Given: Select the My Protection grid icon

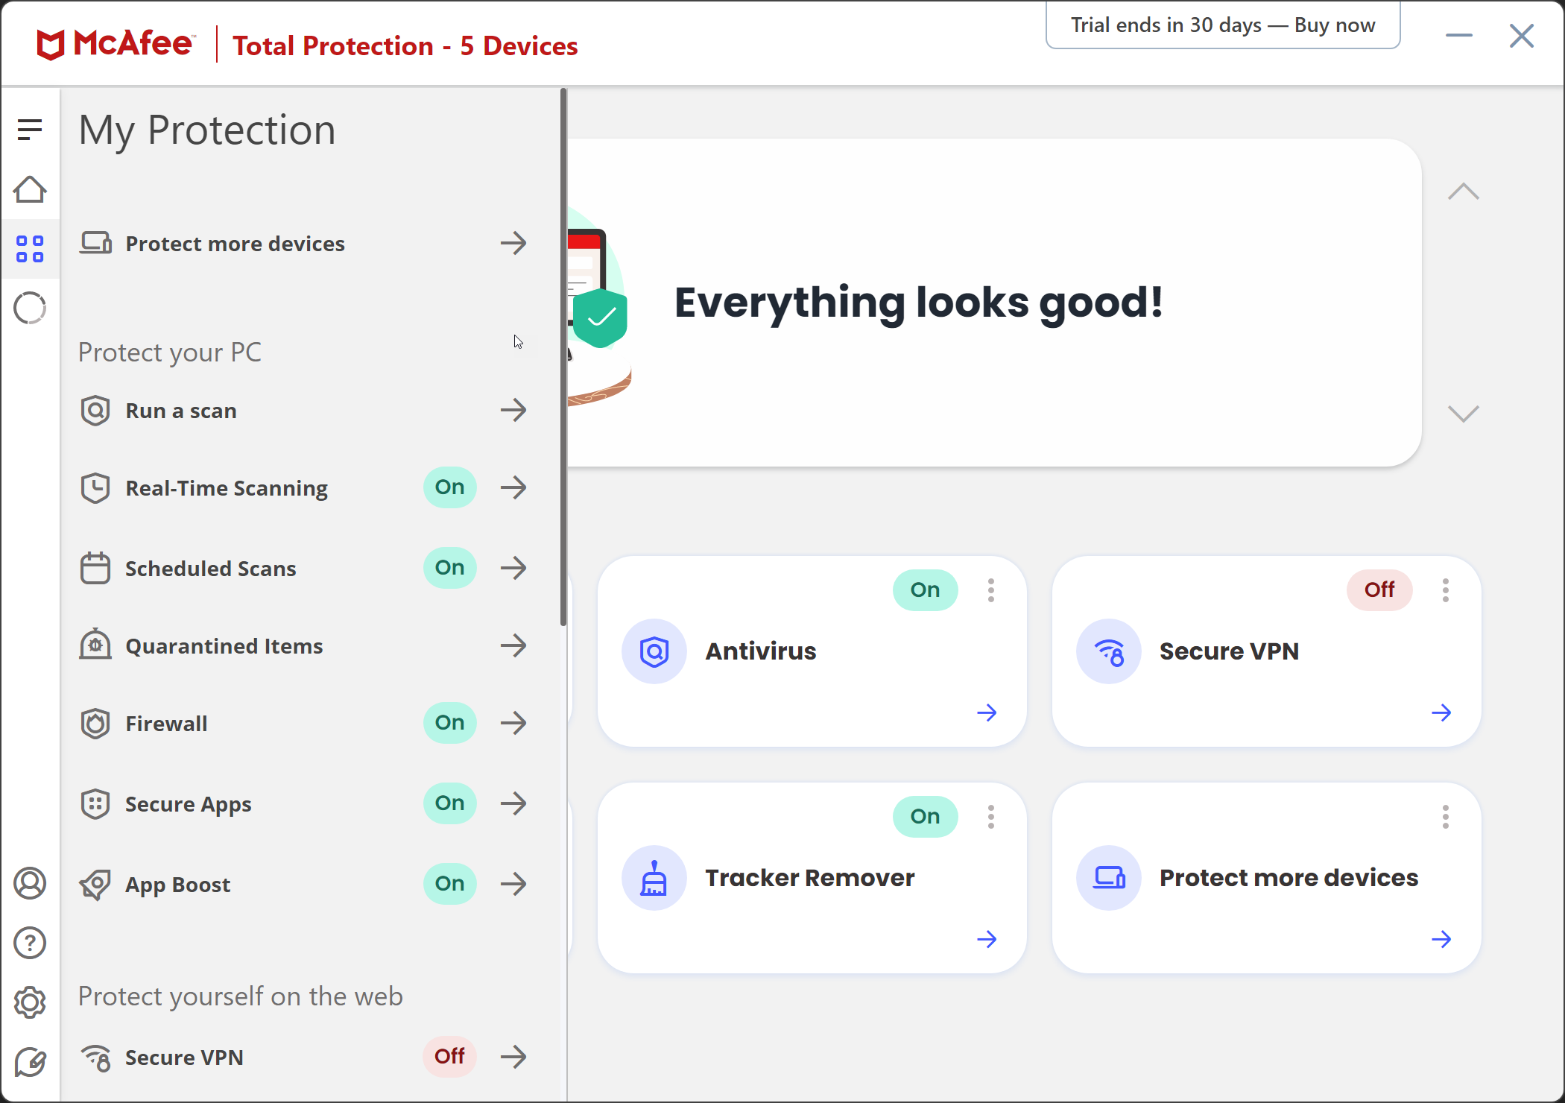Looking at the screenshot, I should pos(30,249).
